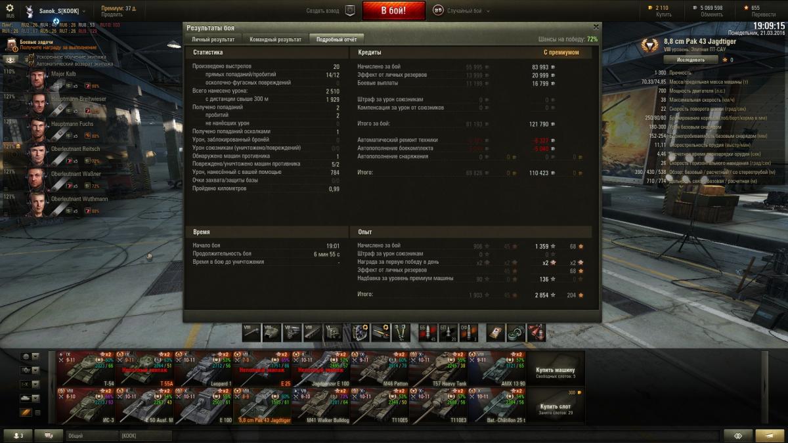This screenshot has width=788, height=443.
Task: Select the turret module icon
Action: pyautogui.click(x=272, y=332)
